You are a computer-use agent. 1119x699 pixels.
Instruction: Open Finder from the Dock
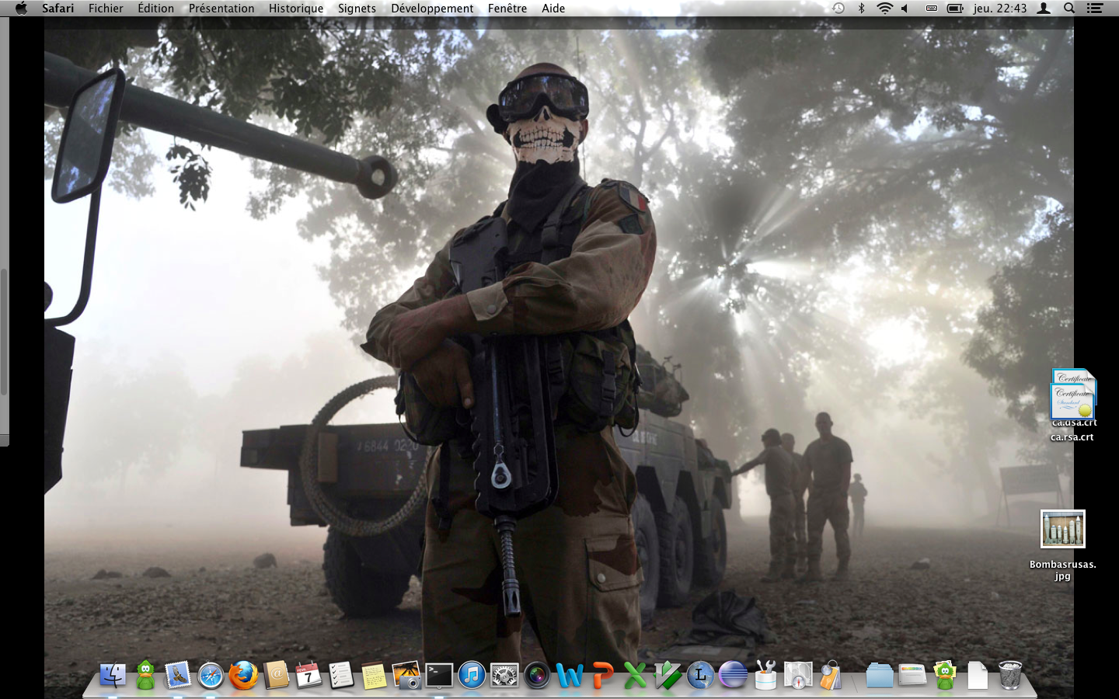(113, 675)
